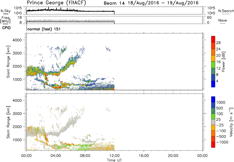Click the '12' label on Power colorbar

218,68
